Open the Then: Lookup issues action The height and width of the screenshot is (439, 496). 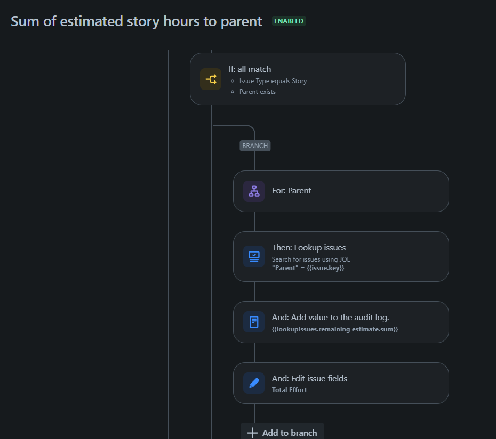[x=341, y=256]
